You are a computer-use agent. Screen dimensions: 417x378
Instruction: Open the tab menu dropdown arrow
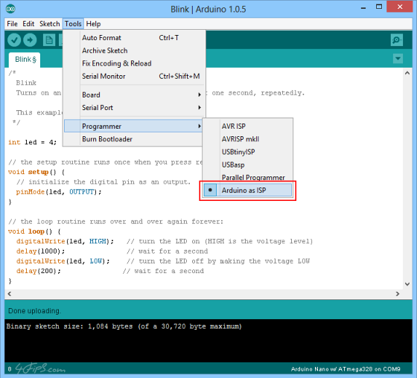click(398, 59)
